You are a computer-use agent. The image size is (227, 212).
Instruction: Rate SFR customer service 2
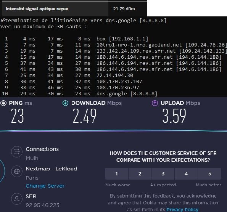pos(140,173)
